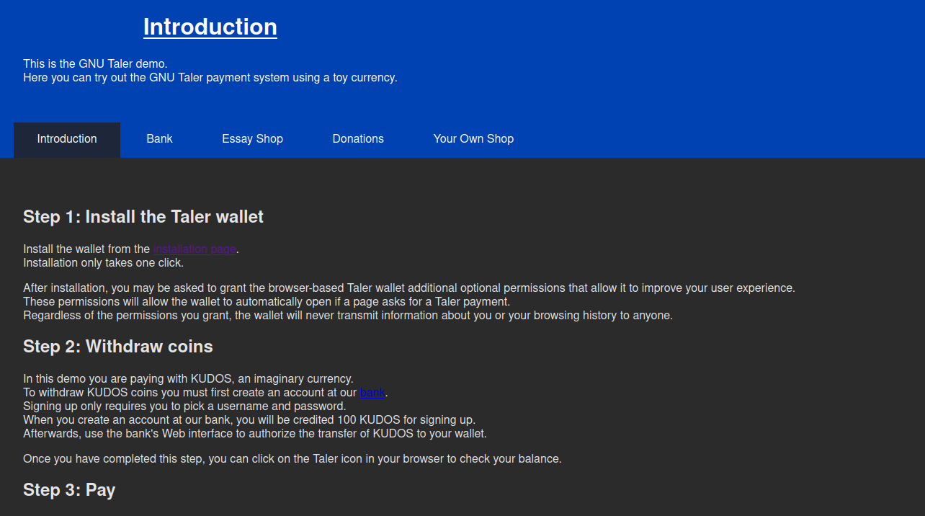Follow the installation page link

pyautogui.click(x=195, y=249)
